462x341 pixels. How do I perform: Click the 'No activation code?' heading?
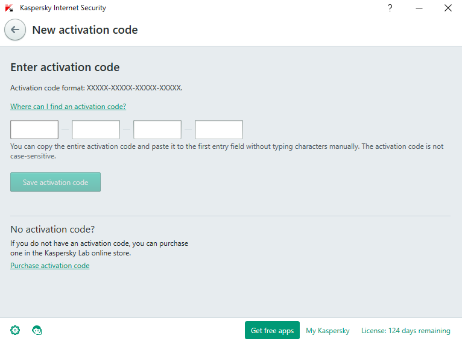tap(52, 229)
